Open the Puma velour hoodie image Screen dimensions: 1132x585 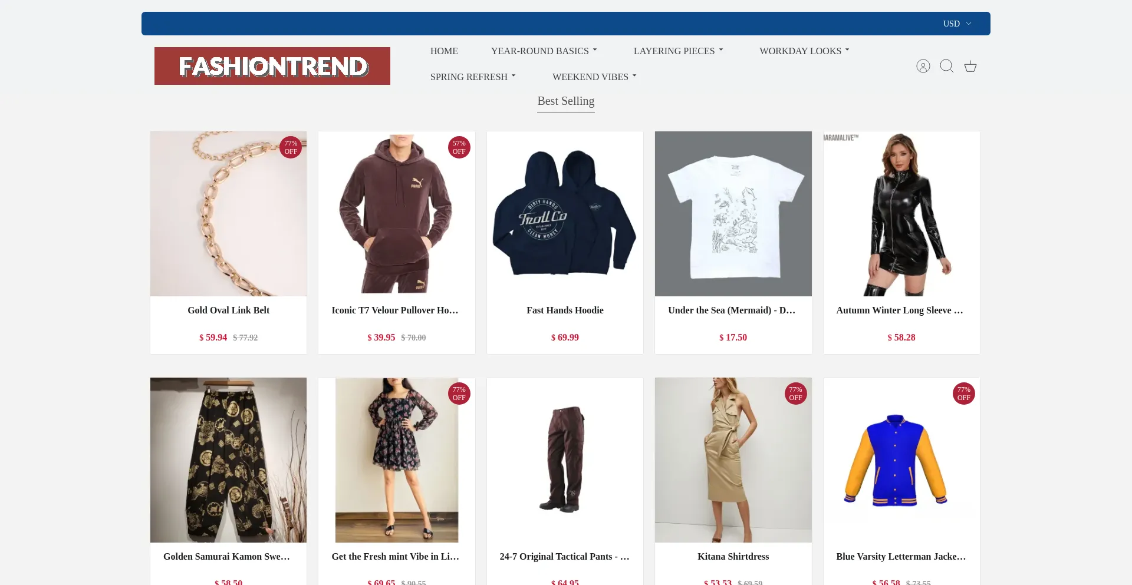(397, 213)
